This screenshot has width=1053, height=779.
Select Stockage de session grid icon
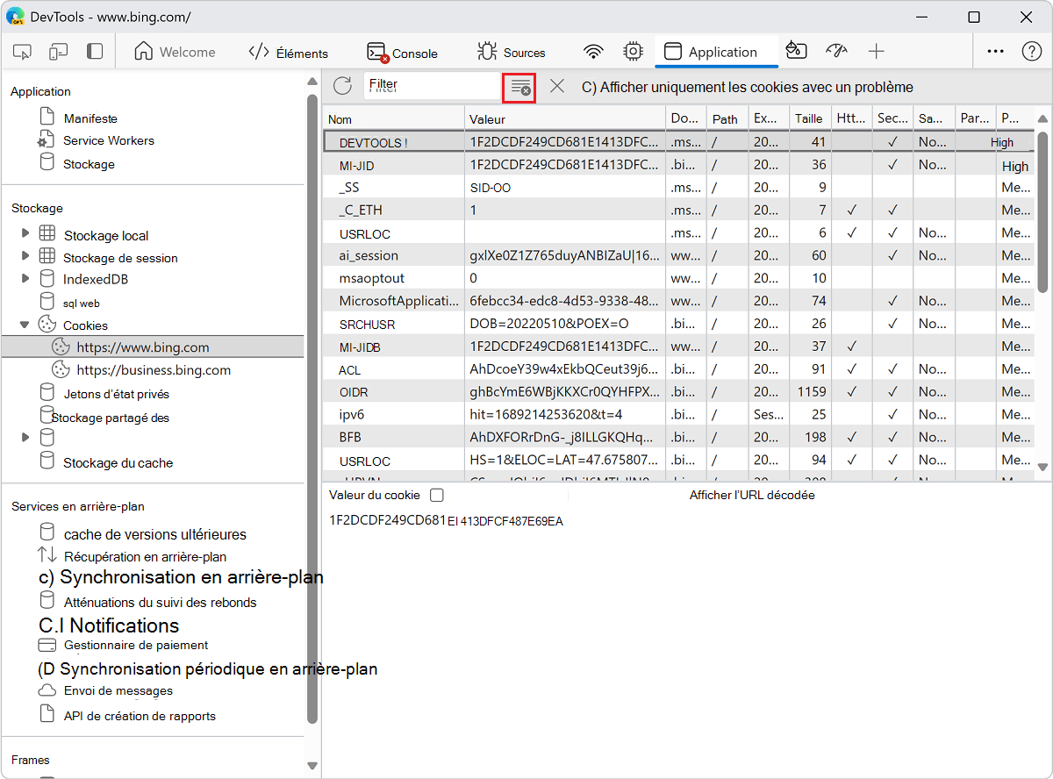pyautogui.click(x=47, y=256)
